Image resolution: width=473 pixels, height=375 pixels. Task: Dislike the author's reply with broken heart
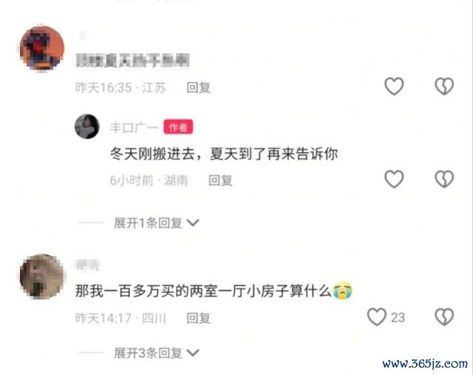tap(444, 179)
